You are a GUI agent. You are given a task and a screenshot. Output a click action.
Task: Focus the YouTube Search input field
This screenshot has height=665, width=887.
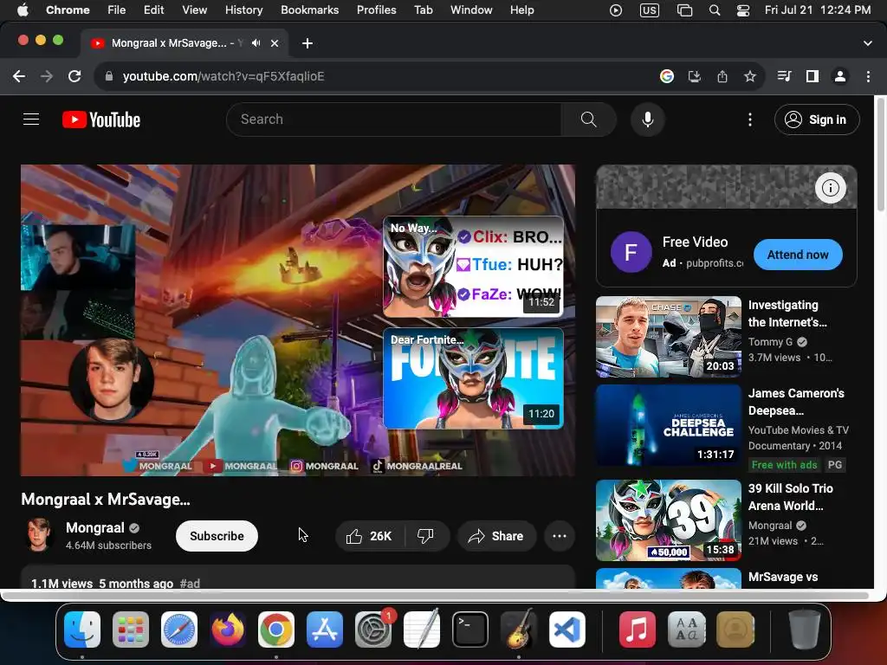click(x=394, y=119)
